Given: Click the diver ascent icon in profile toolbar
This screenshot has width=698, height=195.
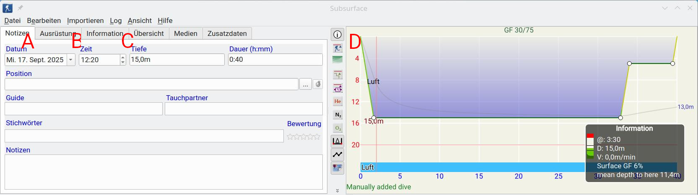Looking at the screenshot, I should point(337,48).
